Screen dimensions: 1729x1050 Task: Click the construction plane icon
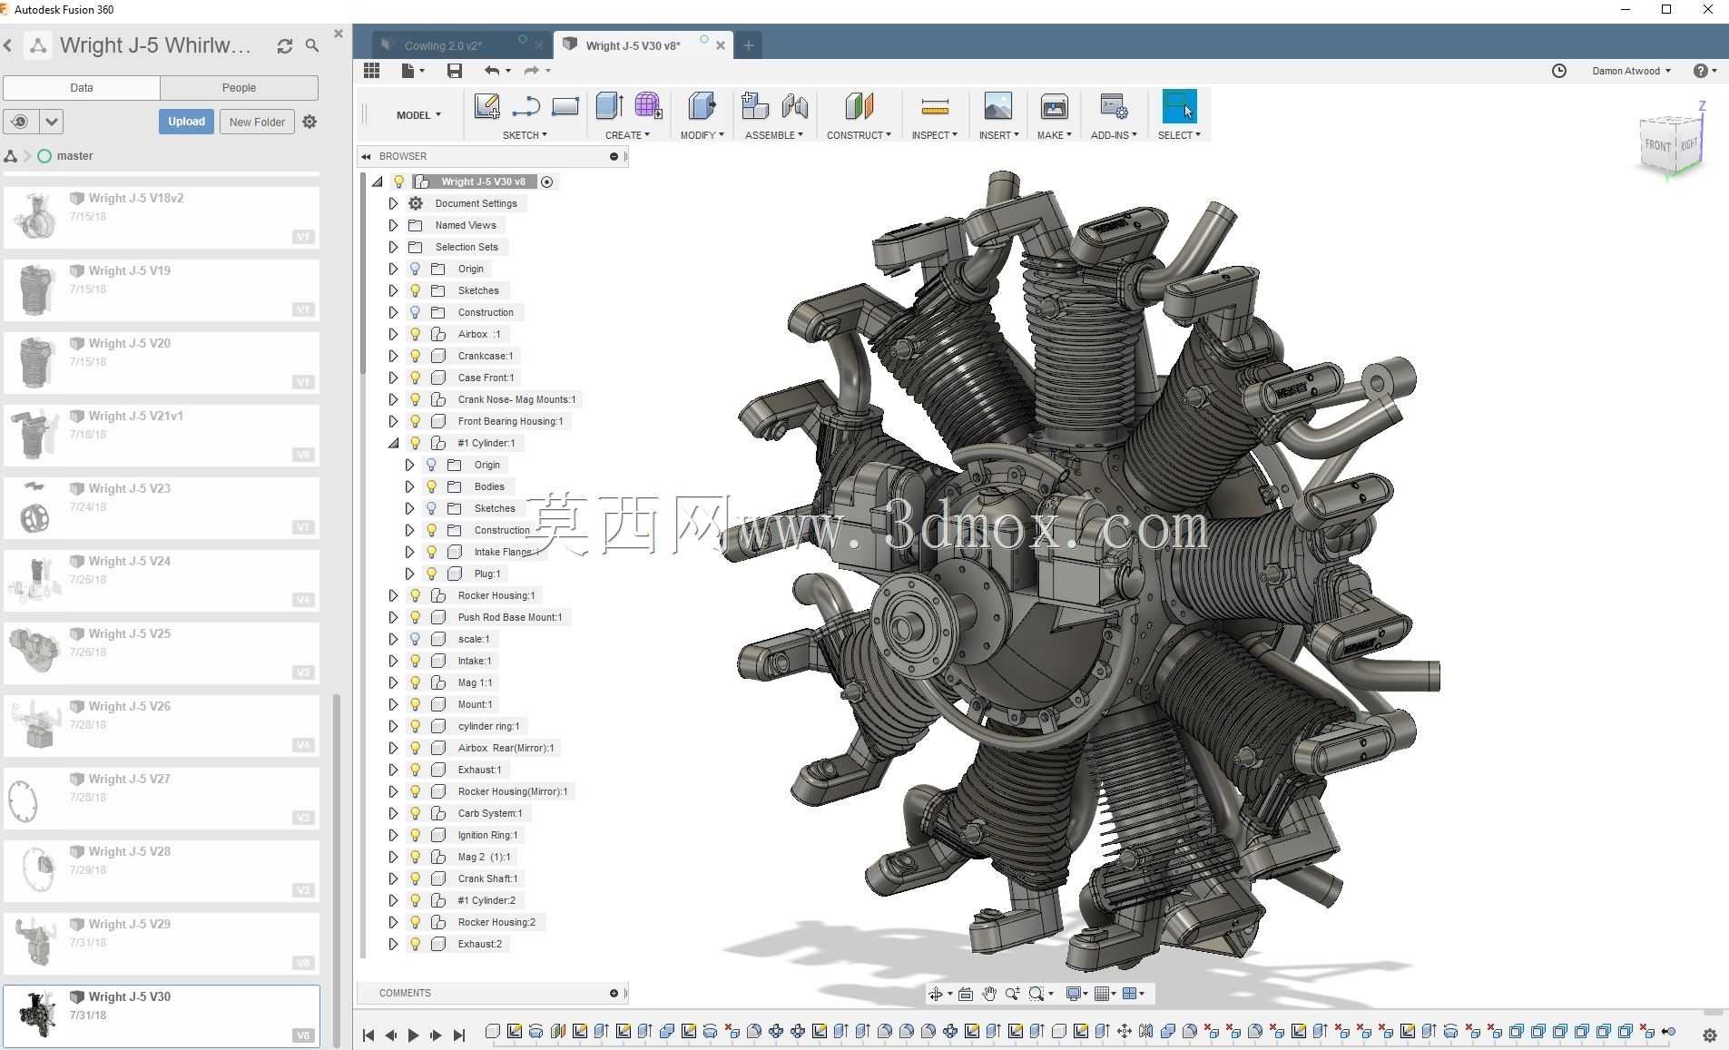pos(859,106)
